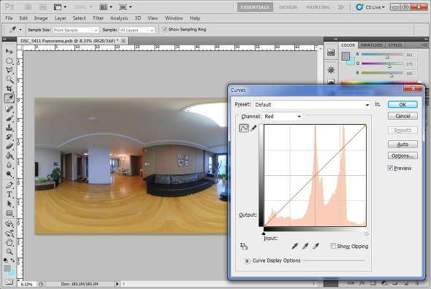The height and width of the screenshot is (289, 431).
Task: Select the Elliptical Marquee tool
Action: (x=9, y=61)
